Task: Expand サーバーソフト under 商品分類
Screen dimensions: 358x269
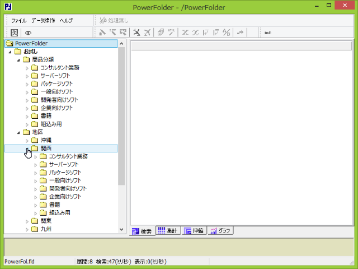Action: pyautogui.click(x=27, y=76)
